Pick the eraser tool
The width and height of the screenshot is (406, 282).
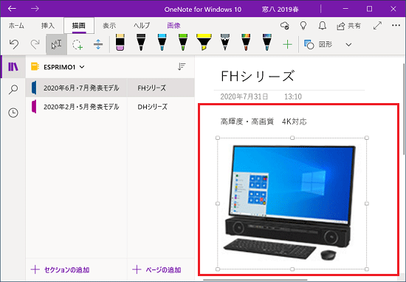click(x=120, y=43)
